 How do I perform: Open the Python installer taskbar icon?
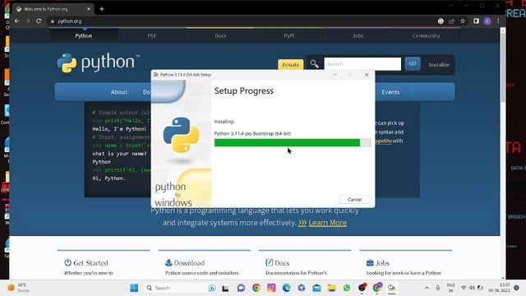[391, 288]
